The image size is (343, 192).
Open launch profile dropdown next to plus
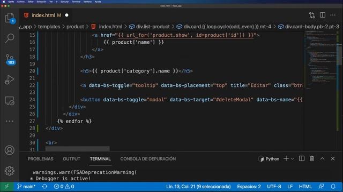point(292,159)
